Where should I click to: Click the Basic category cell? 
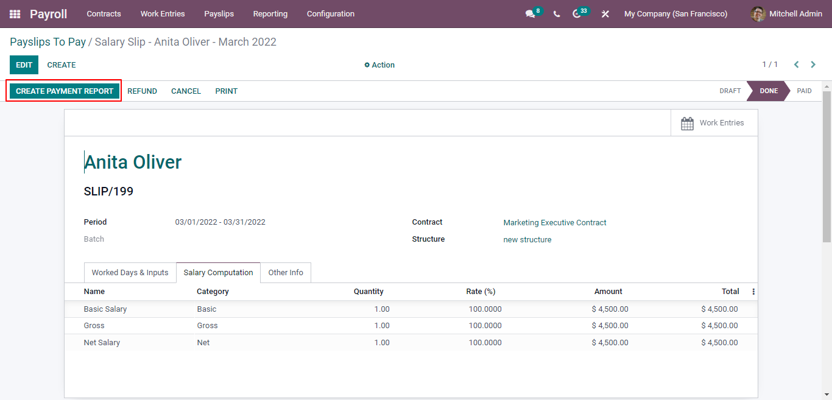pos(206,309)
